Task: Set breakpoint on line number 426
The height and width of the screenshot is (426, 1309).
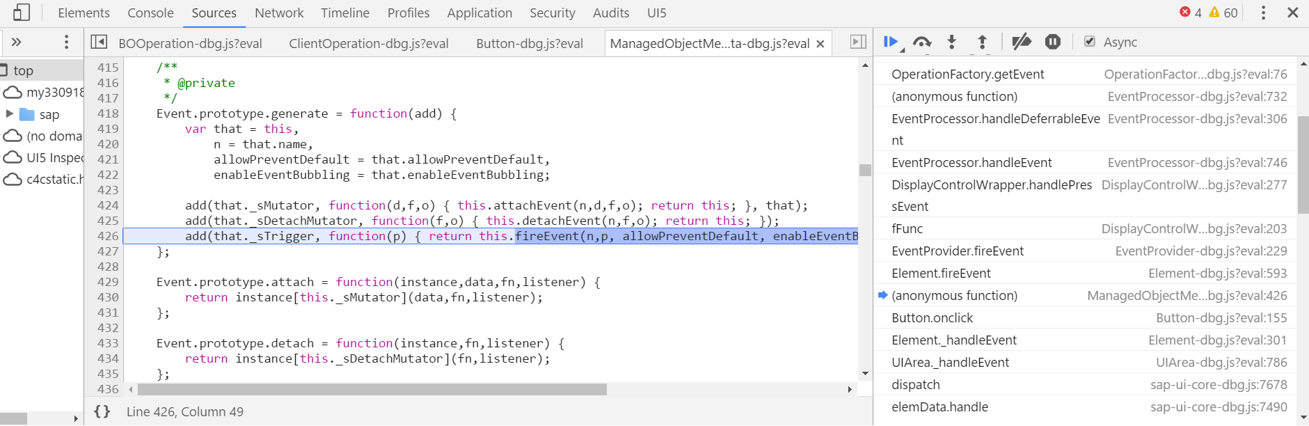Action: (x=108, y=236)
